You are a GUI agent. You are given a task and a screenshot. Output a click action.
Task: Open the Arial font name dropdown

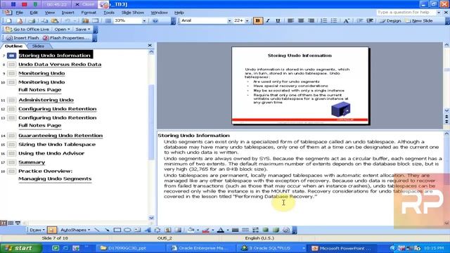(x=229, y=20)
